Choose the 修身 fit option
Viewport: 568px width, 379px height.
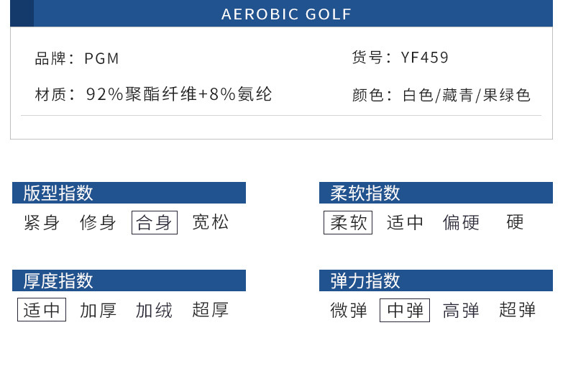coord(98,223)
